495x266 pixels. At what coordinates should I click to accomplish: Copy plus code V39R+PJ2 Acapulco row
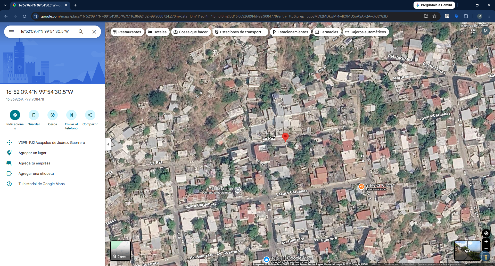pyautogui.click(x=53, y=143)
